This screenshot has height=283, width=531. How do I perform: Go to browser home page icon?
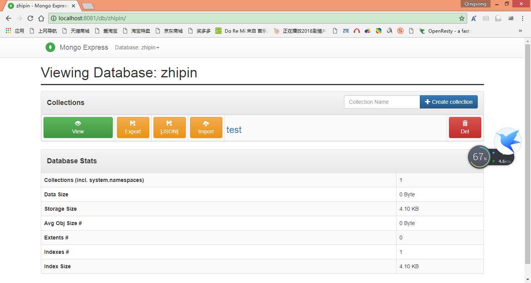click(x=41, y=18)
